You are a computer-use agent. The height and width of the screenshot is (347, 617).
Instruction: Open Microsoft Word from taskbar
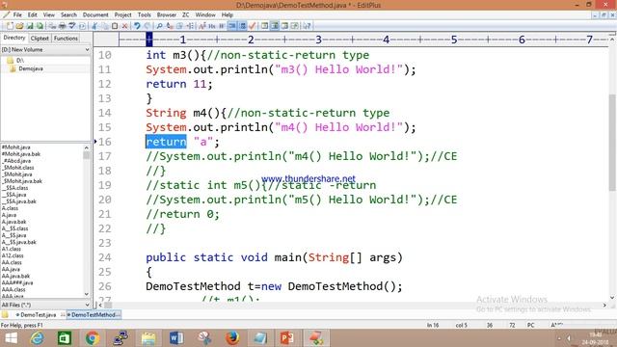point(176,338)
